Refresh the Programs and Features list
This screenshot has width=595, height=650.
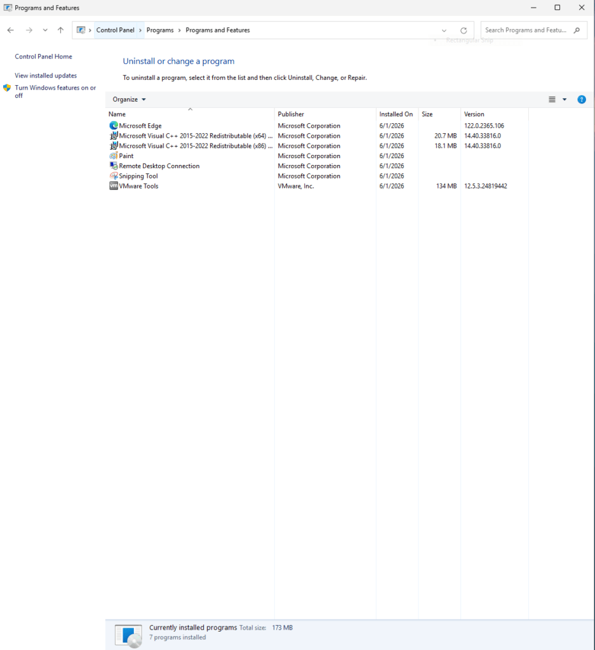click(464, 30)
